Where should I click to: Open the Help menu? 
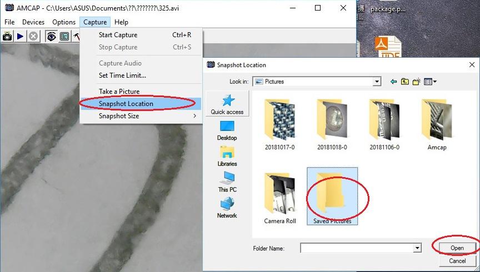(121, 22)
